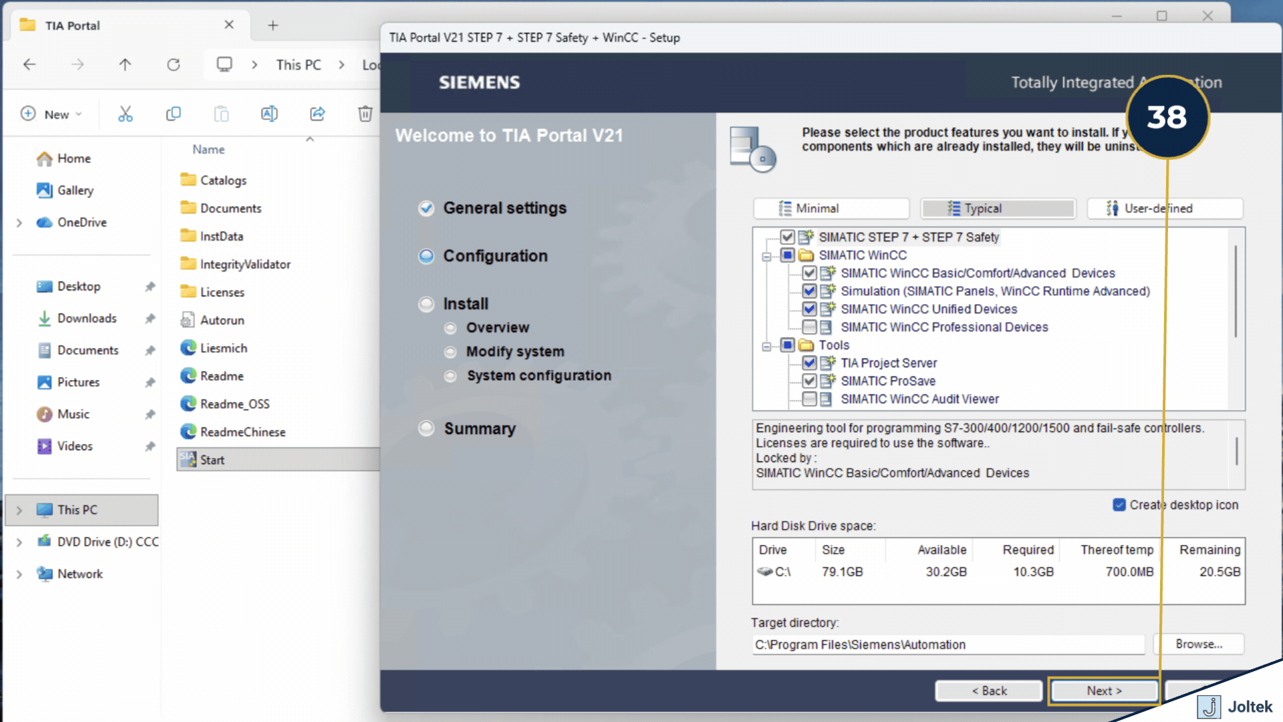Uncheck the Create desktop icon checkbox
Viewport: 1283px width, 722px height.
[x=1119, y=505]
